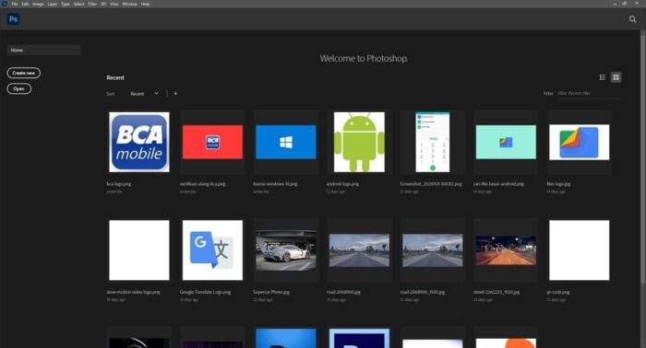The height and width of the screenshot is (348, 646).
Task: Open the Windows 10 logo thumbnail
Action: 286,142
